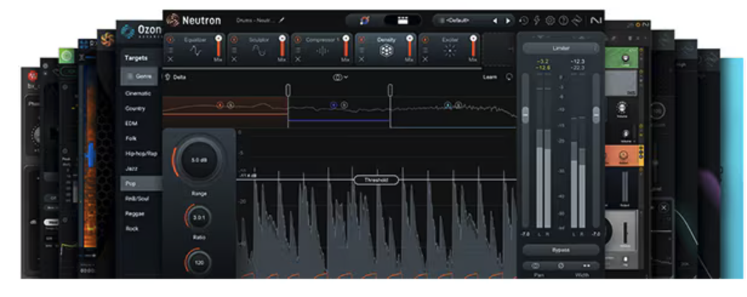Go to the previous preset arrow
Screen dimensions: 747x297
coord(495,21)
